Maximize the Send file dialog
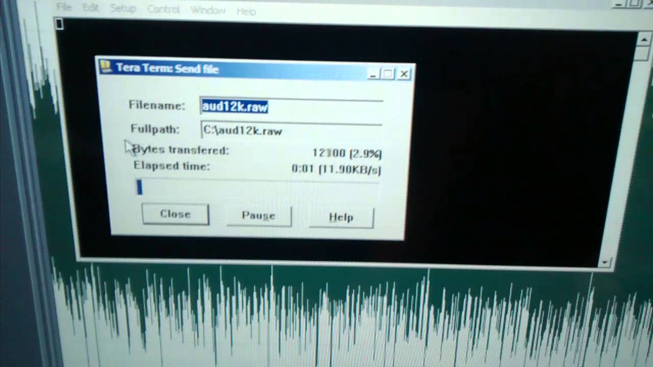The image size is (653, 367). (388, 74)
